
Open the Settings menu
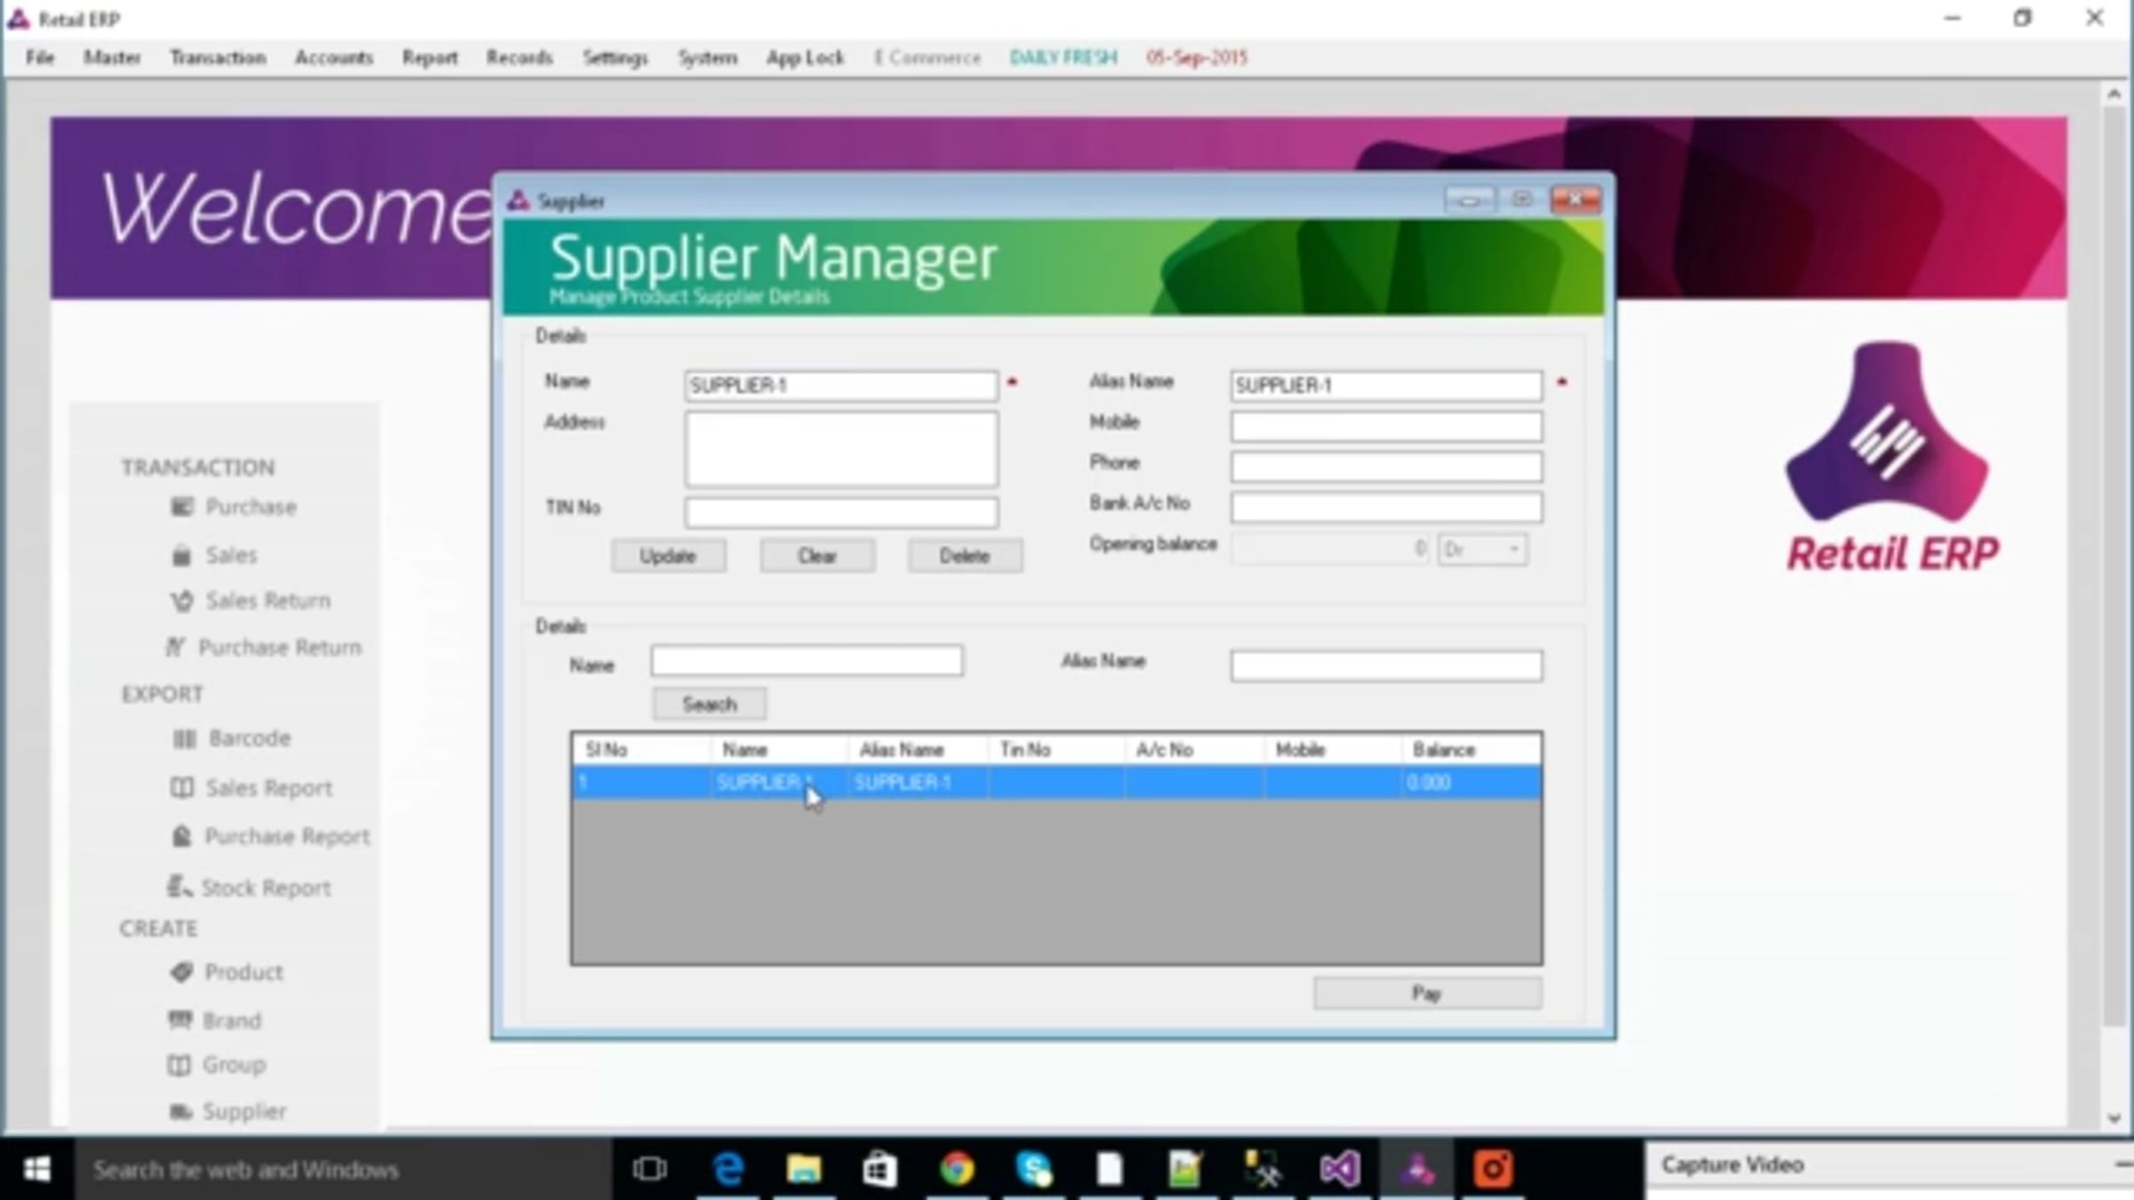[614, 58]
